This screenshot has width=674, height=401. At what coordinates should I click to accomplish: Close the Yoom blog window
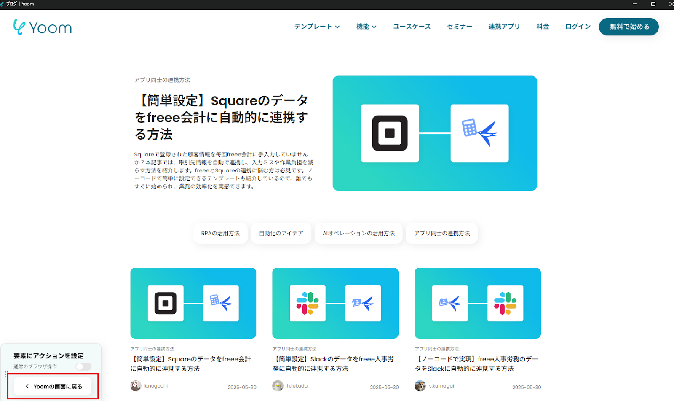pyautogui.click(x=671, y=4)
